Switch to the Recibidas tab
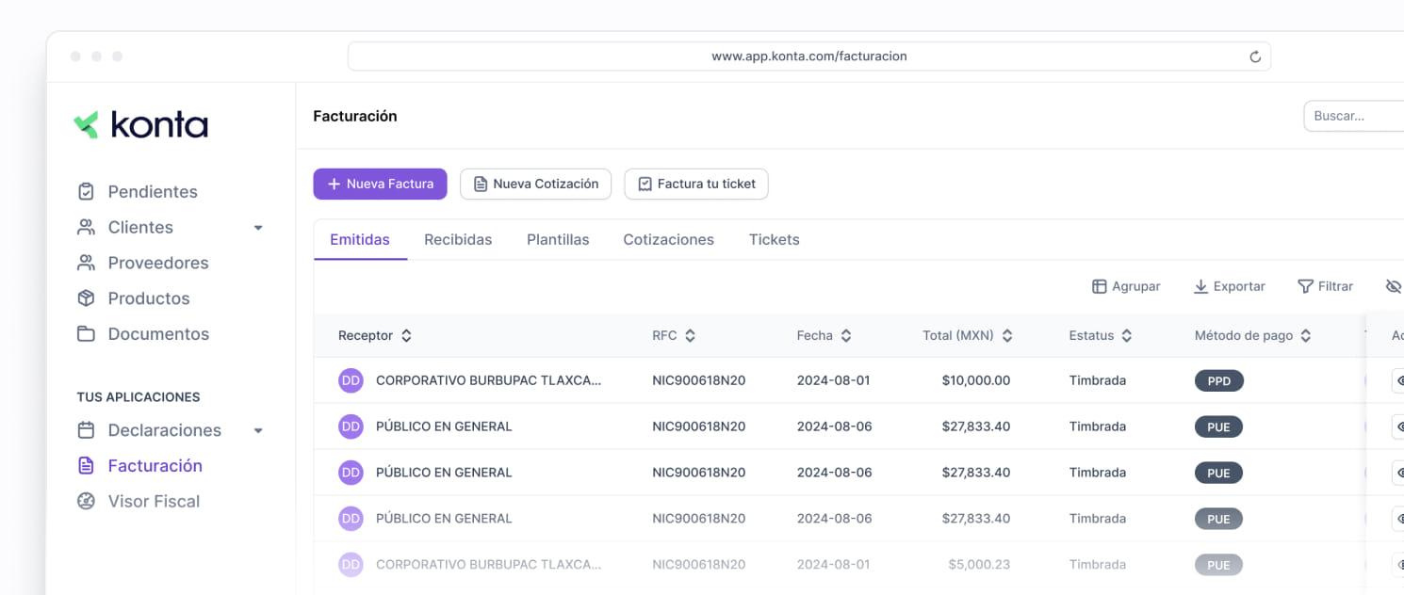 point(458,239)
